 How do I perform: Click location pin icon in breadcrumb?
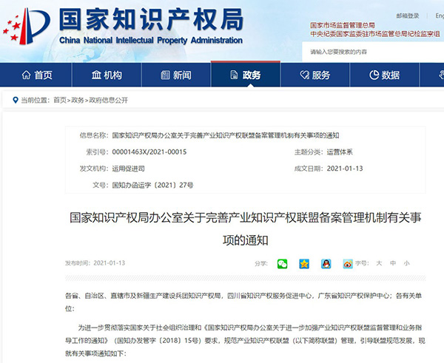pyautogui.click(x=14, y=99)
